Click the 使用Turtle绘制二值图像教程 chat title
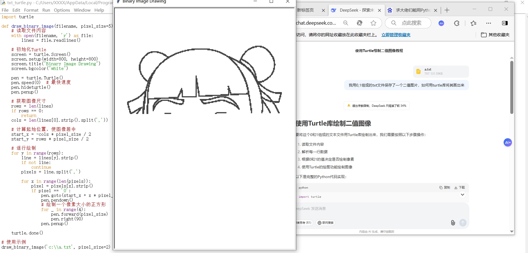The height and width of the screenshot is (253, 528). (379, 51)
